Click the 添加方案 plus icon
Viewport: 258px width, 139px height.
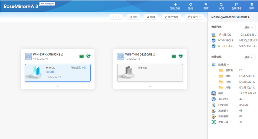[x=175, y=4]
